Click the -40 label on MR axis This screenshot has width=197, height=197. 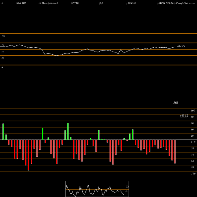point(192,155)
